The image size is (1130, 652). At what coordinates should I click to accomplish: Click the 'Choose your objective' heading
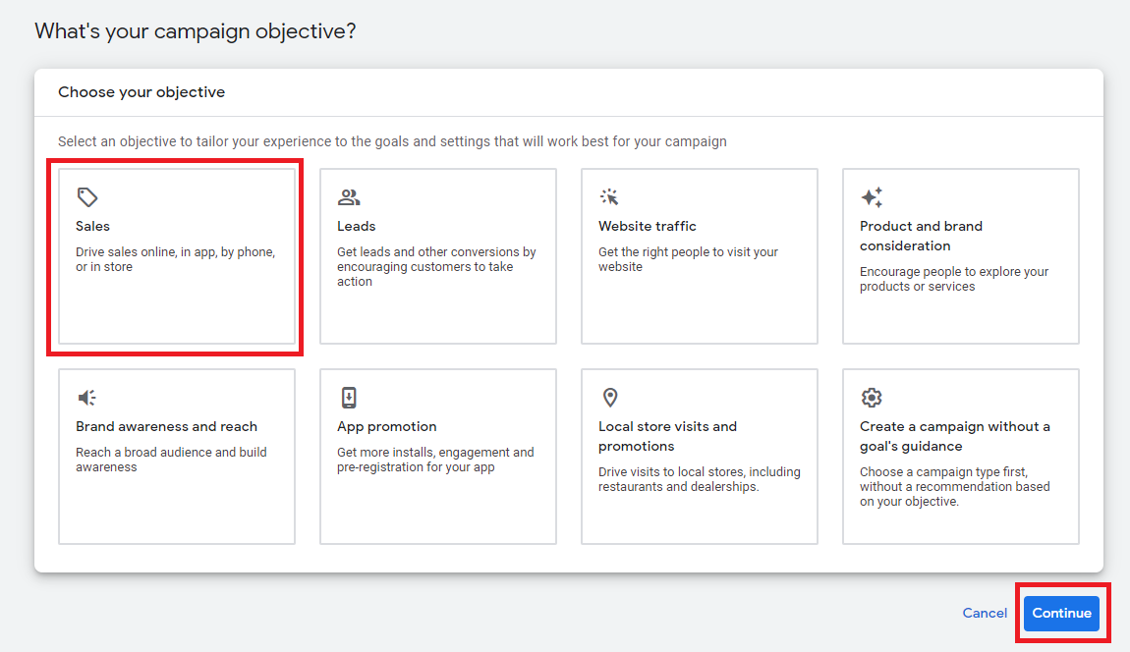(x=141, y=92)
